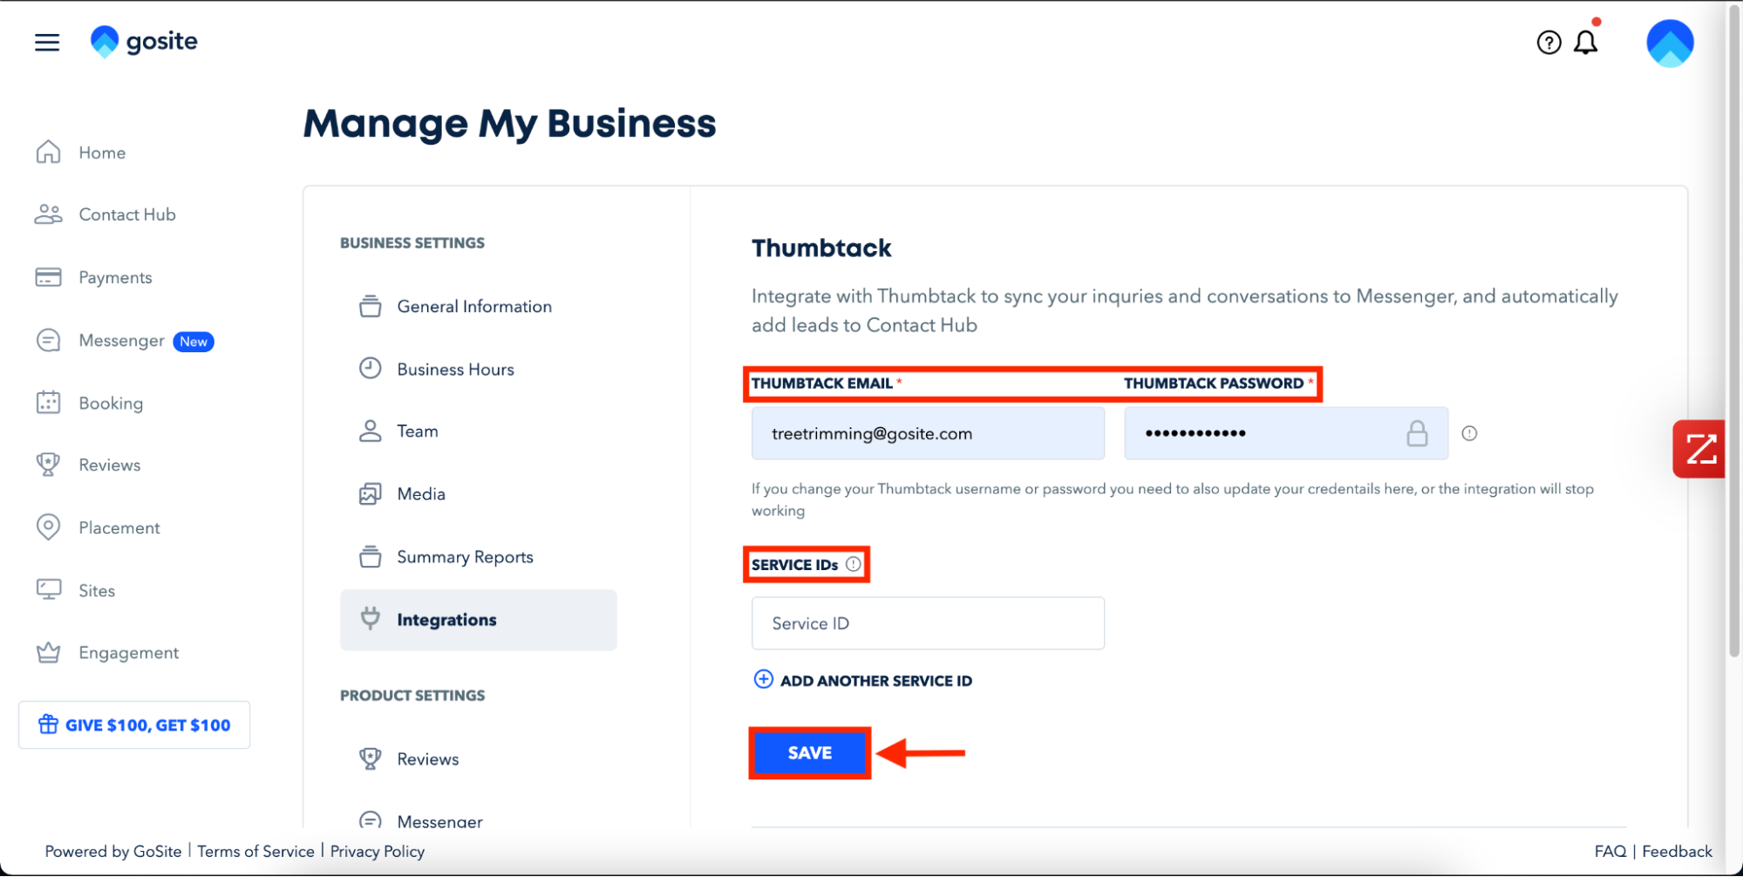
Task: Click the GoSite logo
Action: [x=144, y=41]
